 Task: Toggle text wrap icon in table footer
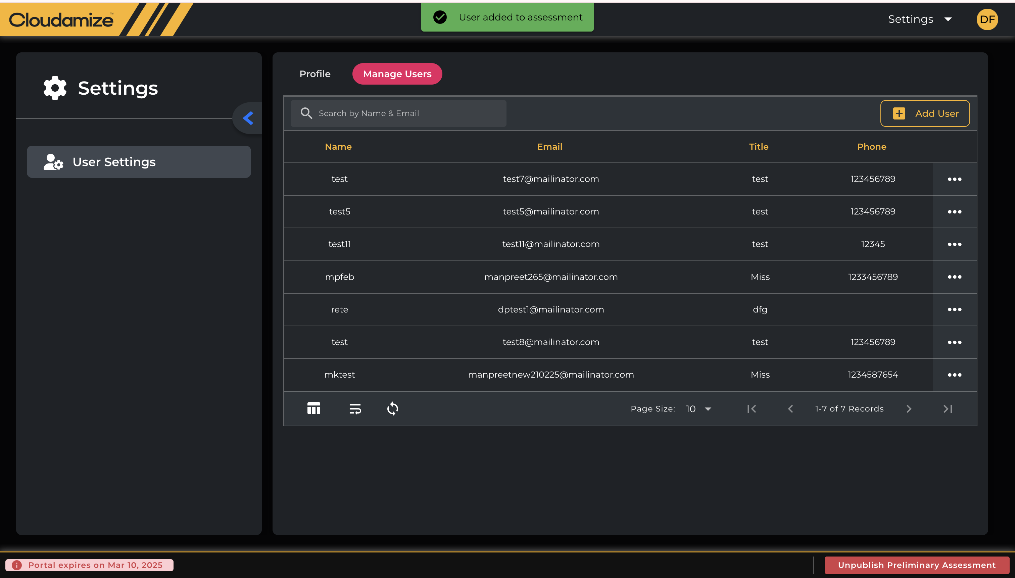[355, 408]
